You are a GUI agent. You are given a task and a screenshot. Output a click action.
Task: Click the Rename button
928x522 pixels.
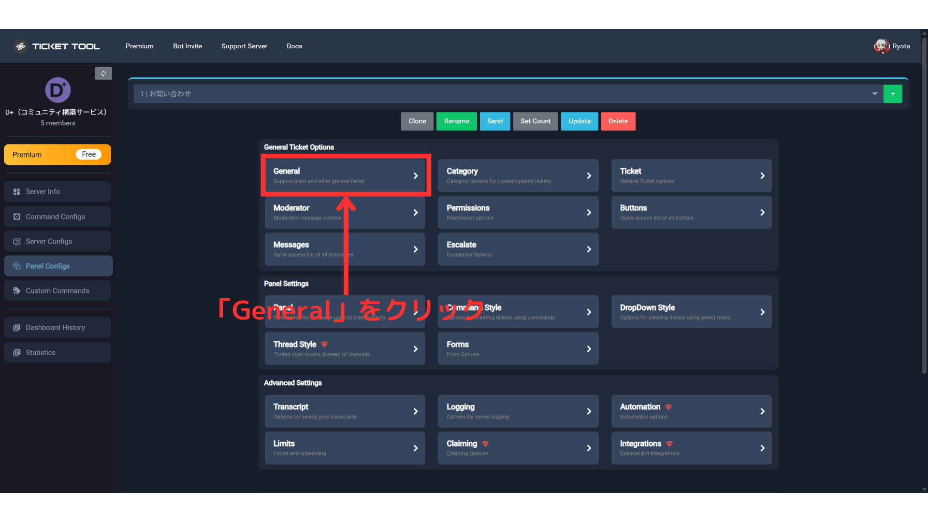tap(456, 121)
